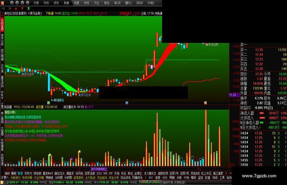Click the 高级行情_东莞电信2 connection status
The height and width of the screenshot is (185, 287).
[x=174, y=182]
